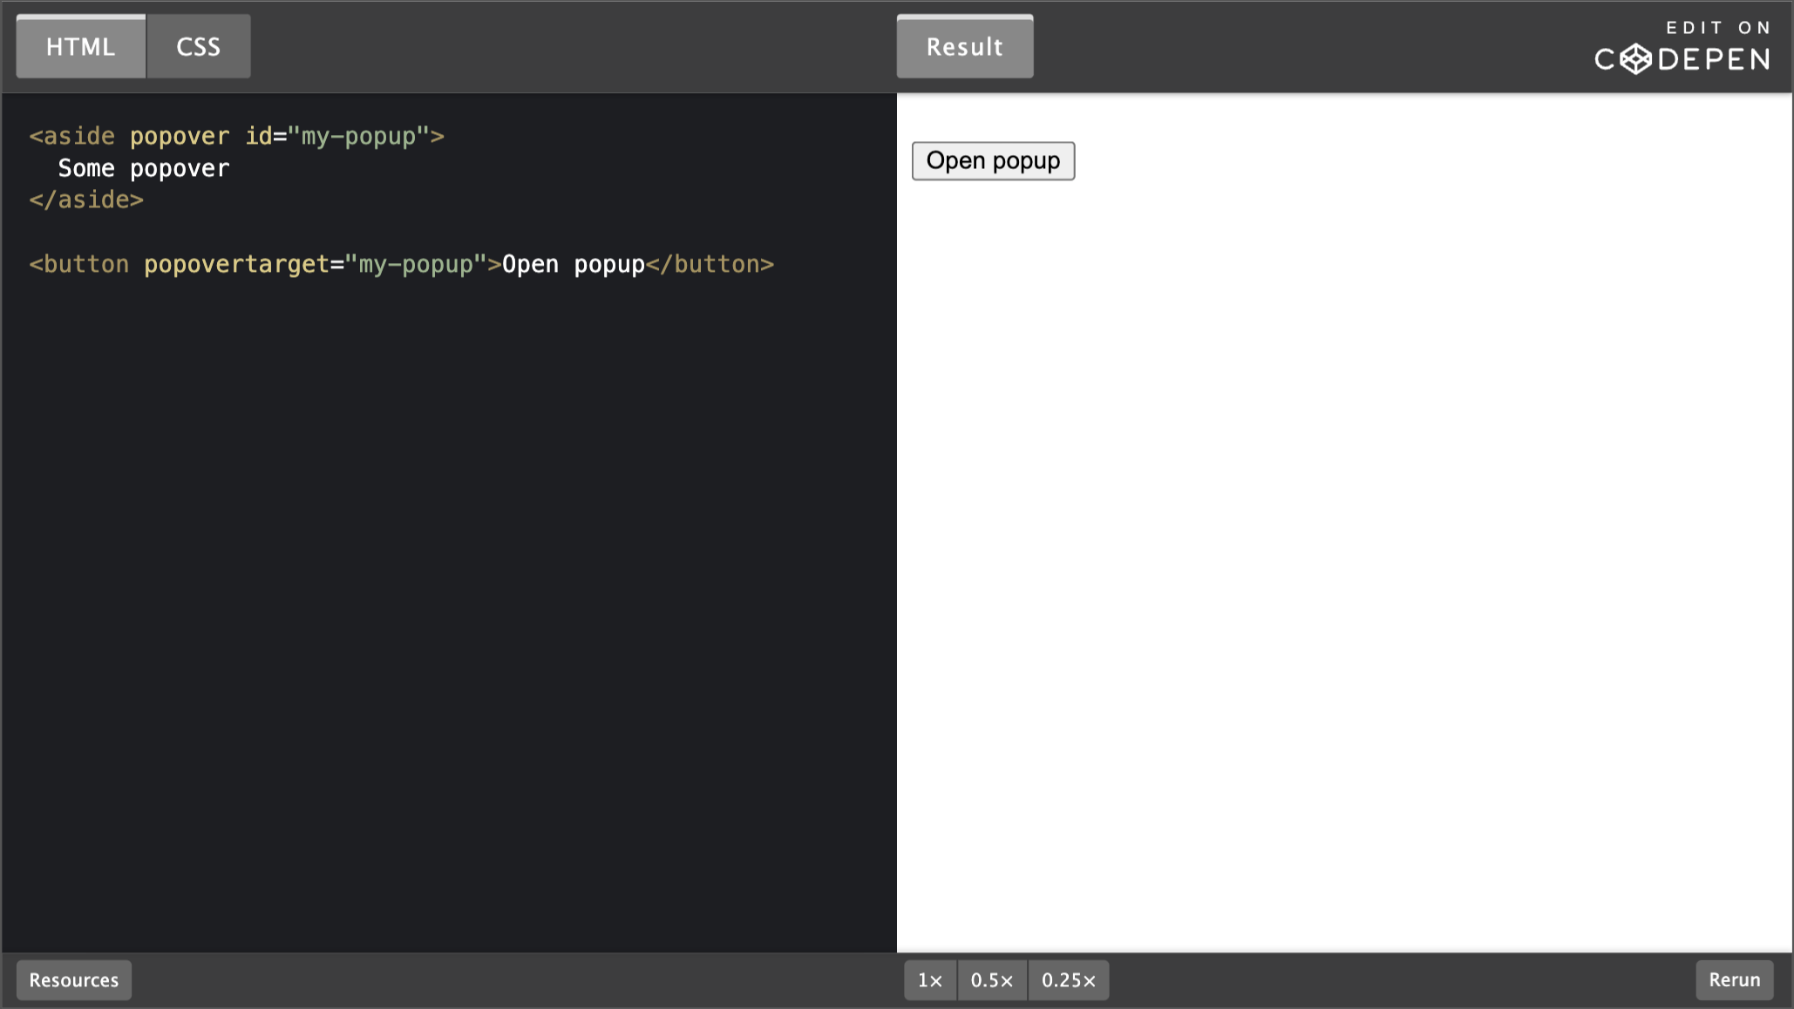Click the closing button tag in code
The image size is (1794, 1009).
pos(710,265)
